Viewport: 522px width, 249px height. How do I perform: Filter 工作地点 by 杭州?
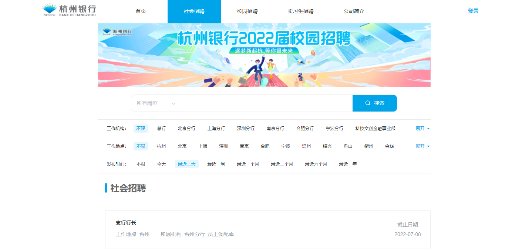(161, 146)
